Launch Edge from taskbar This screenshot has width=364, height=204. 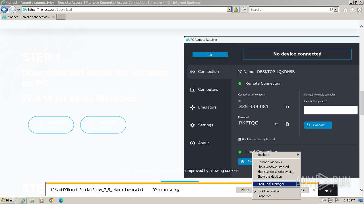(x=61, y=200)
